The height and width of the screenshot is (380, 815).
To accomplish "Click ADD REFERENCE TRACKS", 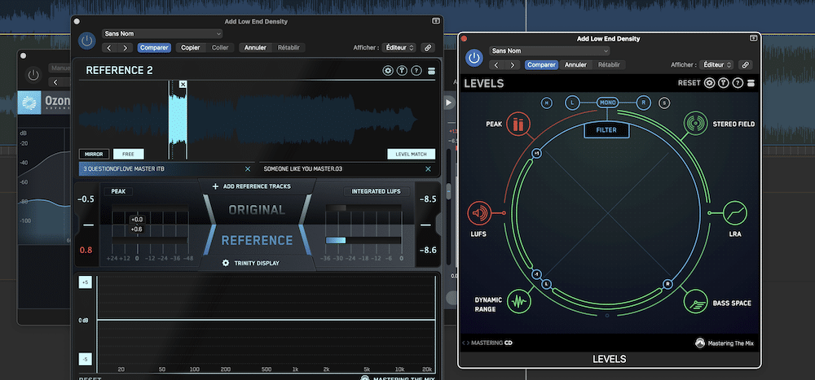I will [x=252, y=186].
